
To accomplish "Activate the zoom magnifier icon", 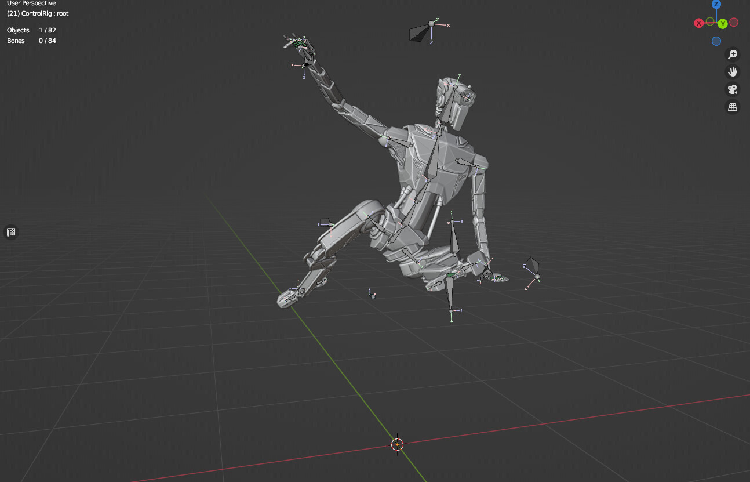I will pyautogui.click(x=732, y=54).
